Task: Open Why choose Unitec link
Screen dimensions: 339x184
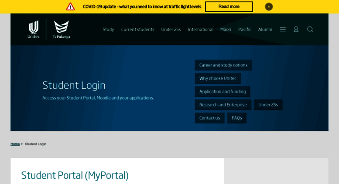Action: 218,78
